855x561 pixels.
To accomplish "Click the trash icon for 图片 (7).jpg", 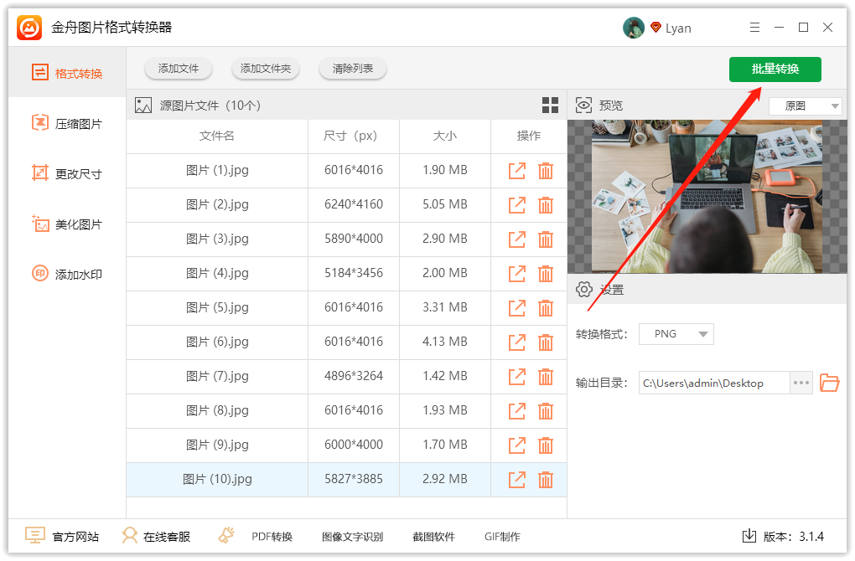I will [x=545, y=376].
